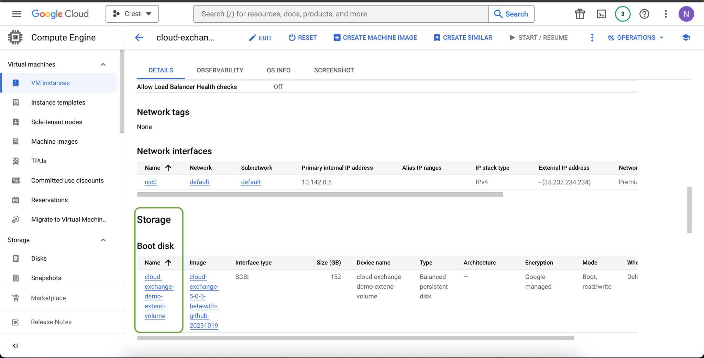
Task: Click the Compute Engine chip icon
Action: (x=15, y=37)
